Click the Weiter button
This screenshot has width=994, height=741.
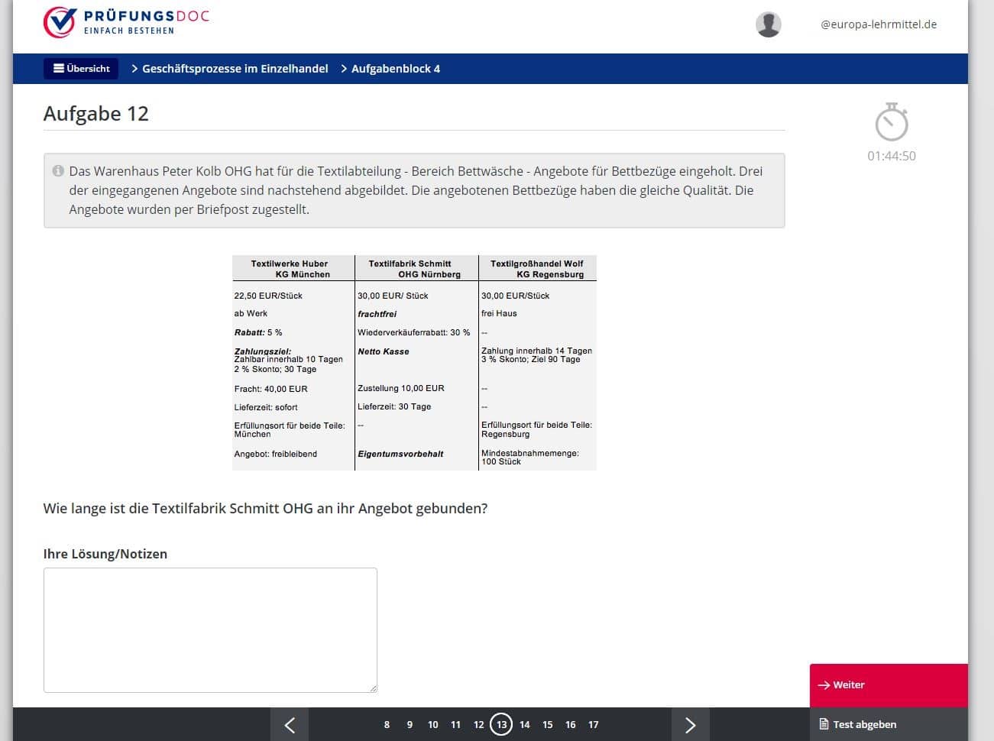(x=888, y=684)
